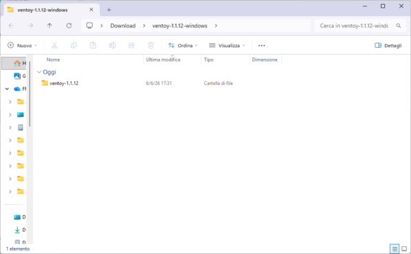411x254 pixels.
Task: Expand the first folder under OneDrive
Action: tap(10, 101)
